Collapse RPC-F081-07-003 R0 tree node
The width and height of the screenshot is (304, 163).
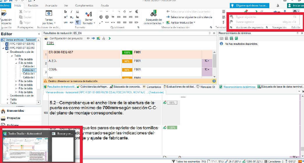[x=3, y=48]
